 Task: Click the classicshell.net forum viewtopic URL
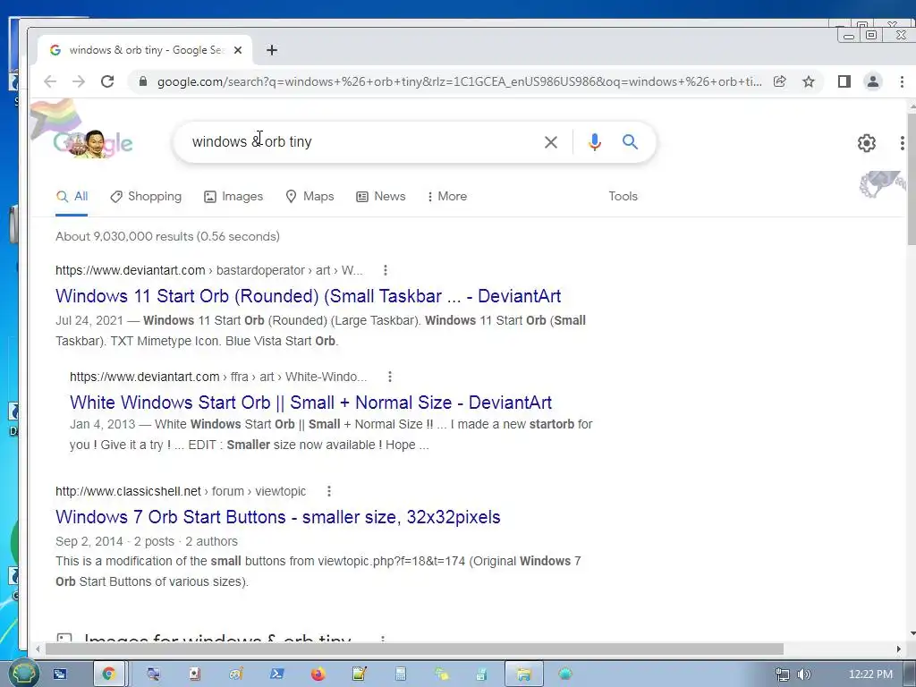point(181,491)
